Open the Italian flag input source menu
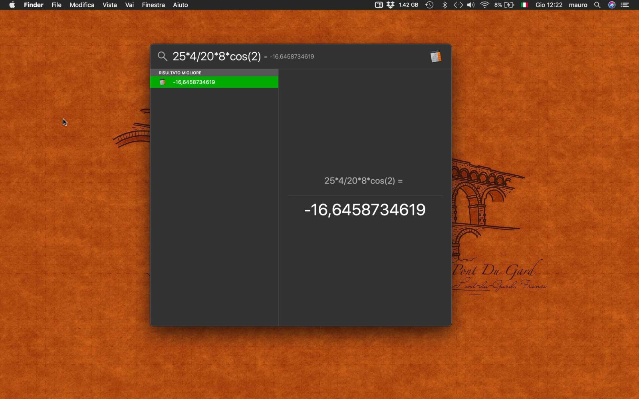This screenshot has width=639, height=399. coord(524,5)
